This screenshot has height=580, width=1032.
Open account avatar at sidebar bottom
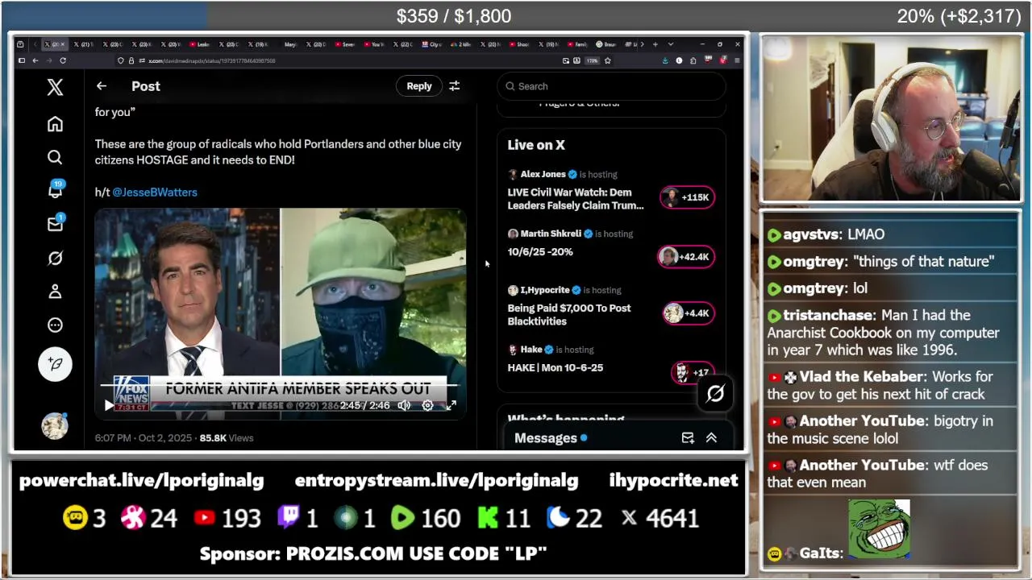pos(55,425)
